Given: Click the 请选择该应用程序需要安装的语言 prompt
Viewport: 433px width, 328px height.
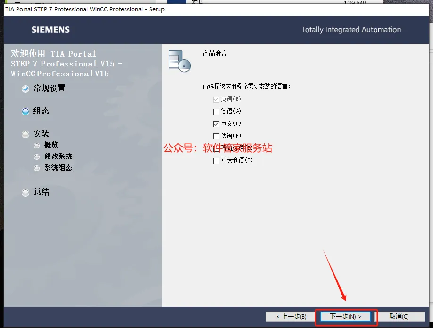Looking at the screenshot, I should [x=246, y=86].
